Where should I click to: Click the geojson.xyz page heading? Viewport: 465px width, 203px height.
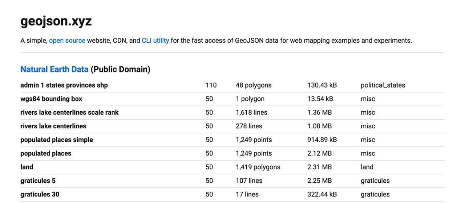[56, 21]
